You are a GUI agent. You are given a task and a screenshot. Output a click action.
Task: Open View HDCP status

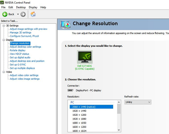(19, 54)
